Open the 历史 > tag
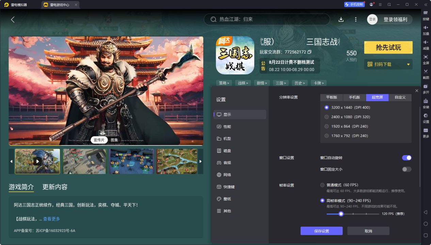The height and width of the screenshot is (245, 431). (300, 83)
